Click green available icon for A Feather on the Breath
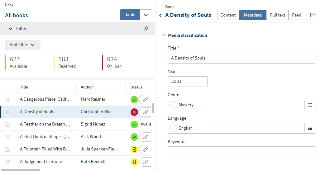Screen dimensions: 321x171 tap(134, 125)
